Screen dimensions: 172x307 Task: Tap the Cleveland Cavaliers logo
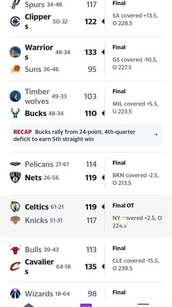pyautogui.click(x=15, y=267)
